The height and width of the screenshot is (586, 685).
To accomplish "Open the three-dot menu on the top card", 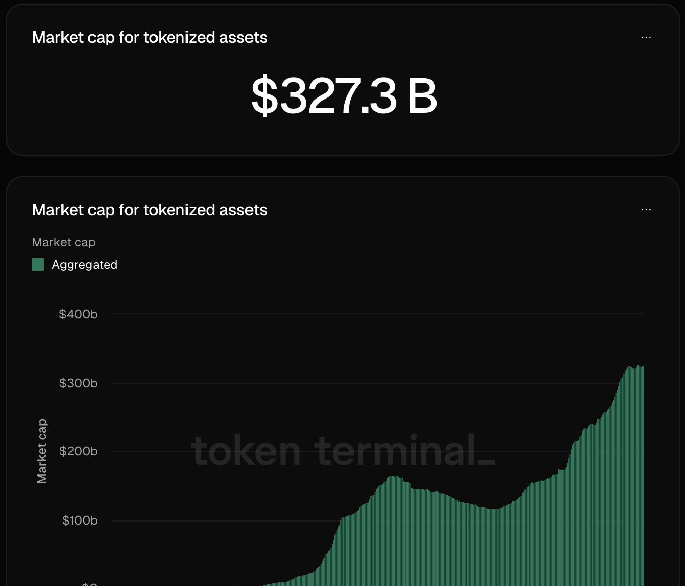I will click(x=646, y=37).
